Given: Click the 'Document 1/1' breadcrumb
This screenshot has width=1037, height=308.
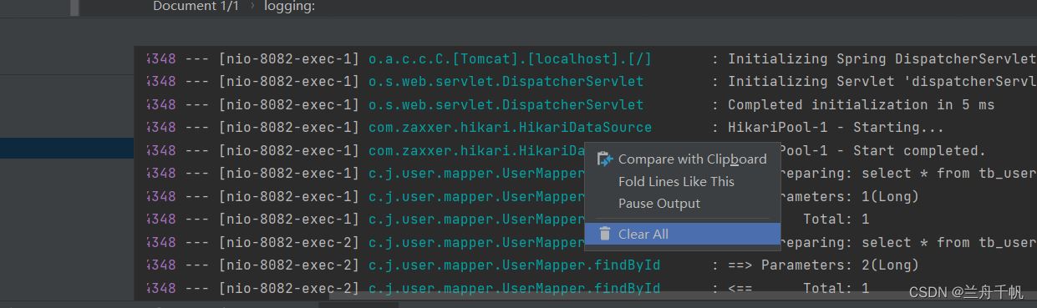Looking at the screenshot, I should (x=196, y=6).
